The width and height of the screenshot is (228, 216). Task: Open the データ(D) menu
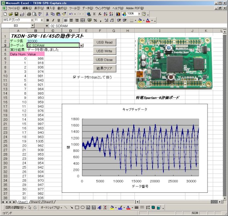[x=88, y=8]
